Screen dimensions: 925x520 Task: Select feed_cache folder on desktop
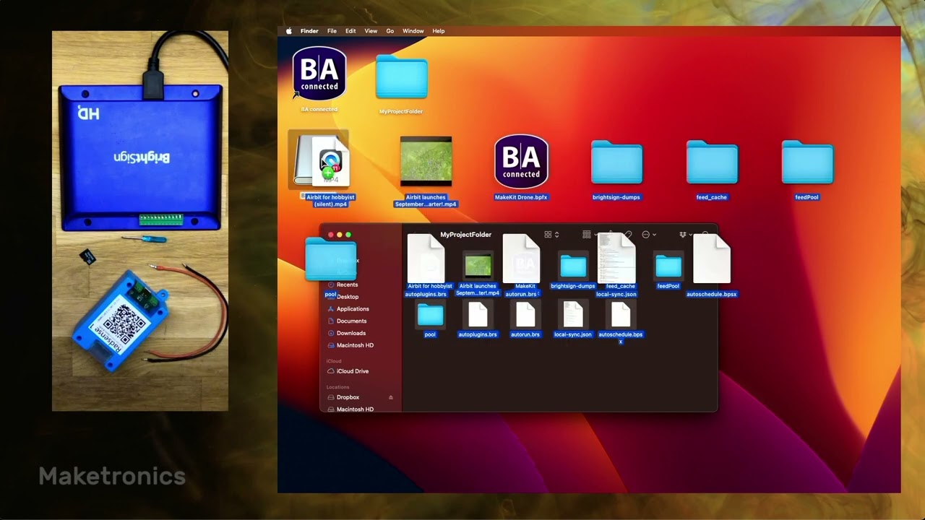[712, 162]
